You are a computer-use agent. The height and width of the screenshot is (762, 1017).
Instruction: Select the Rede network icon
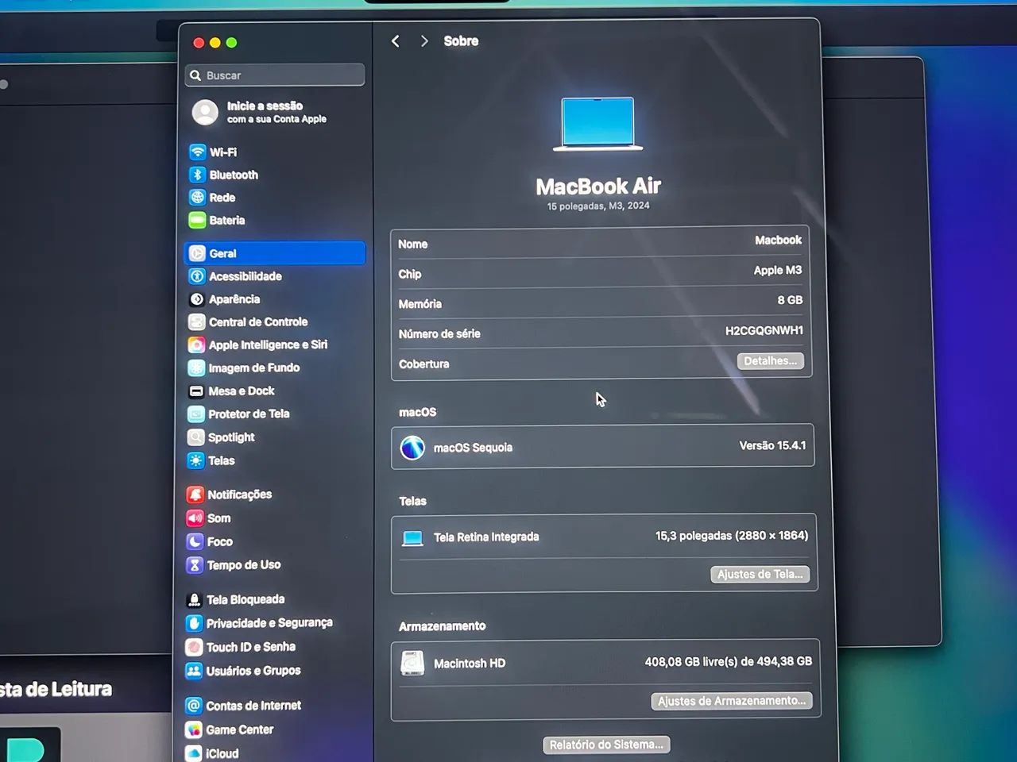[x=197, y=197]
